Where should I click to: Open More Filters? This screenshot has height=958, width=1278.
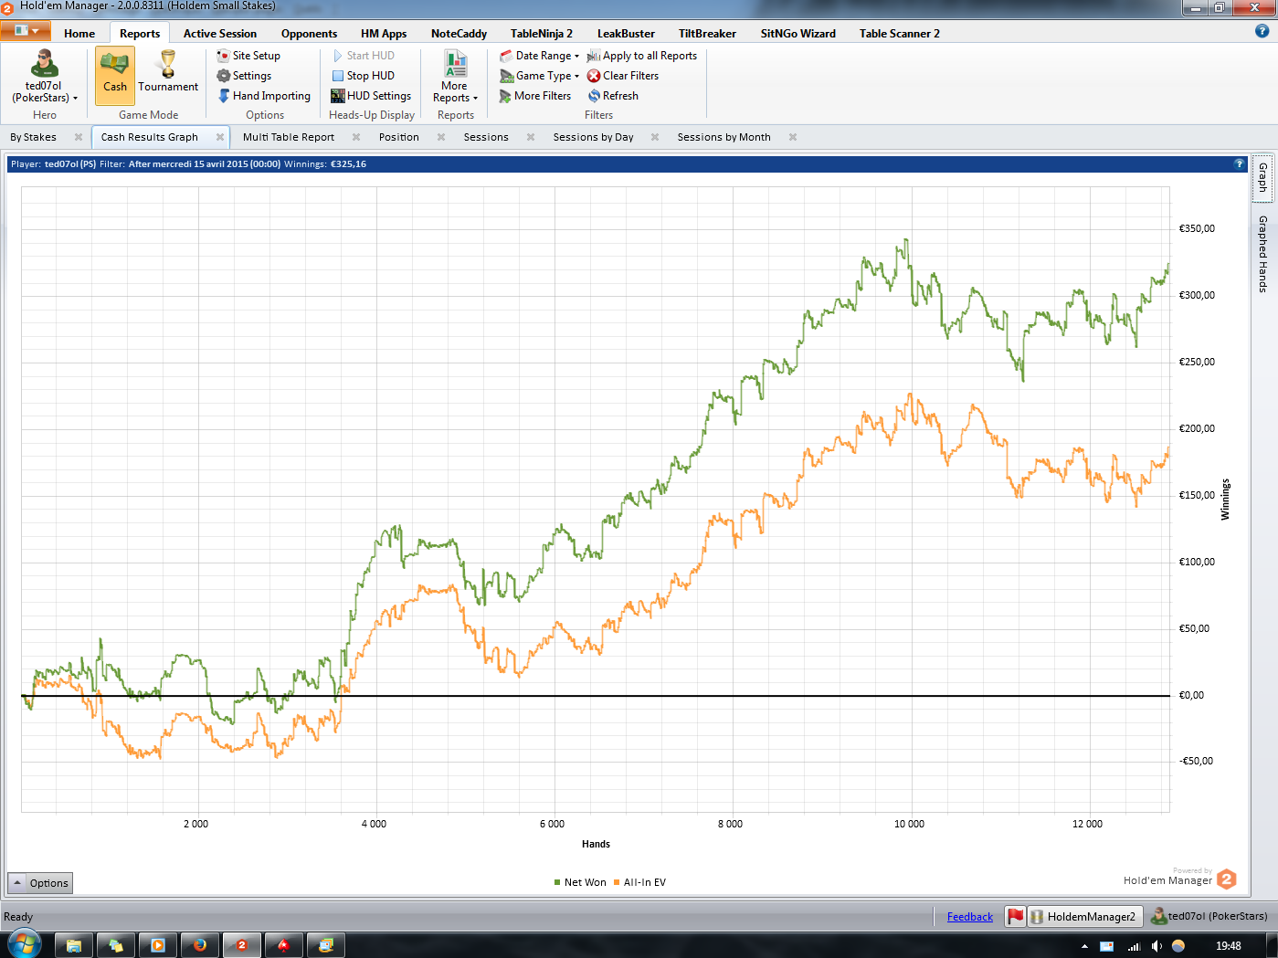(x=535, y=96)
